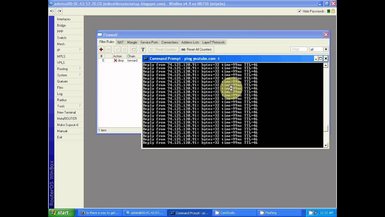The image size is (385, 217).
Task: Click the Command Prompt scrollbar thumb
Action: coord(325,129)
